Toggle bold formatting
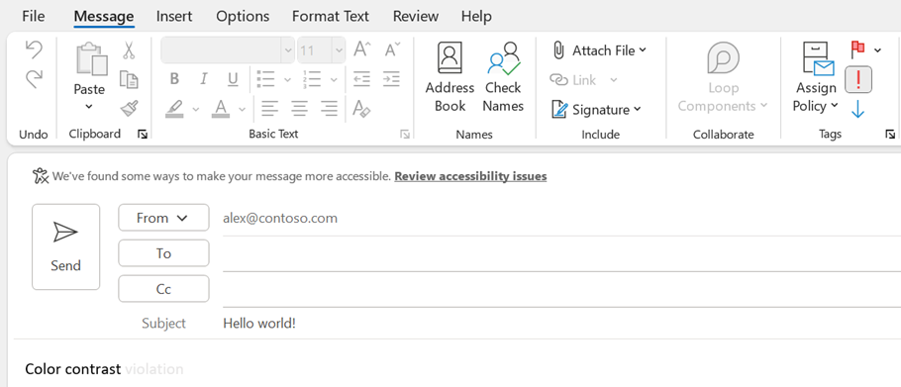Viewport: 901px width, 387px height. 174,79
